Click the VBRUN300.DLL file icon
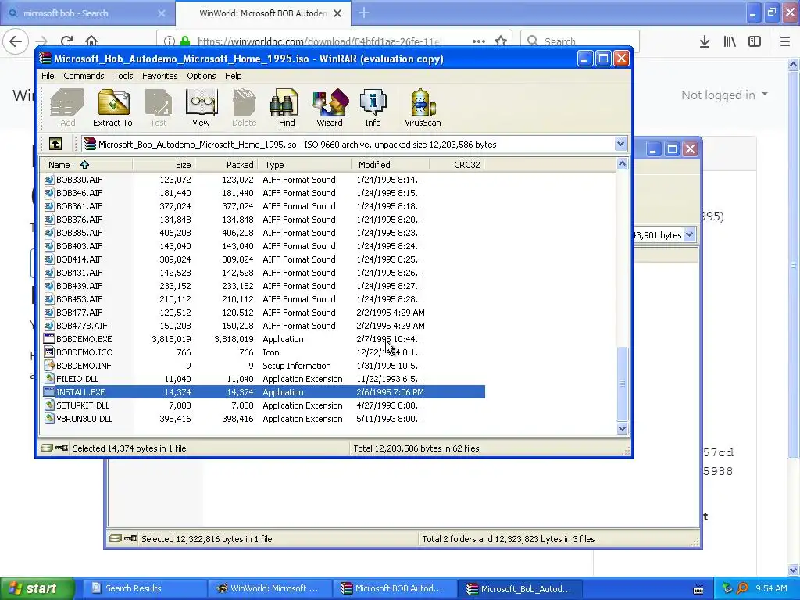The image size is (800, 600). 49,419
